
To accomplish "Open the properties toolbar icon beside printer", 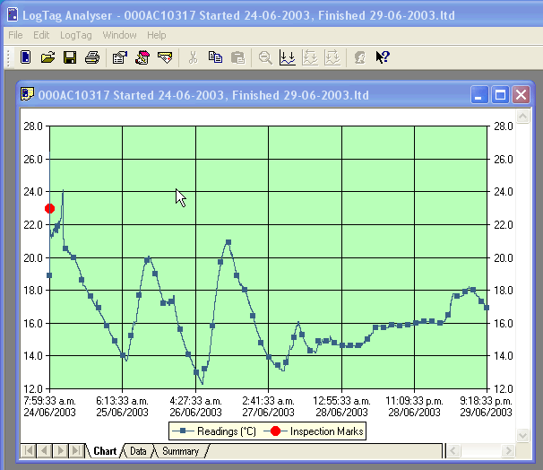I will pyautogui.click(x=119, y=57).
